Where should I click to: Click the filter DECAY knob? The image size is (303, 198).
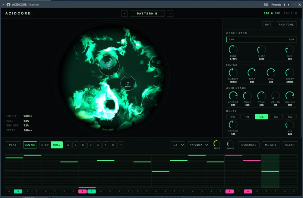pos(290,73)
